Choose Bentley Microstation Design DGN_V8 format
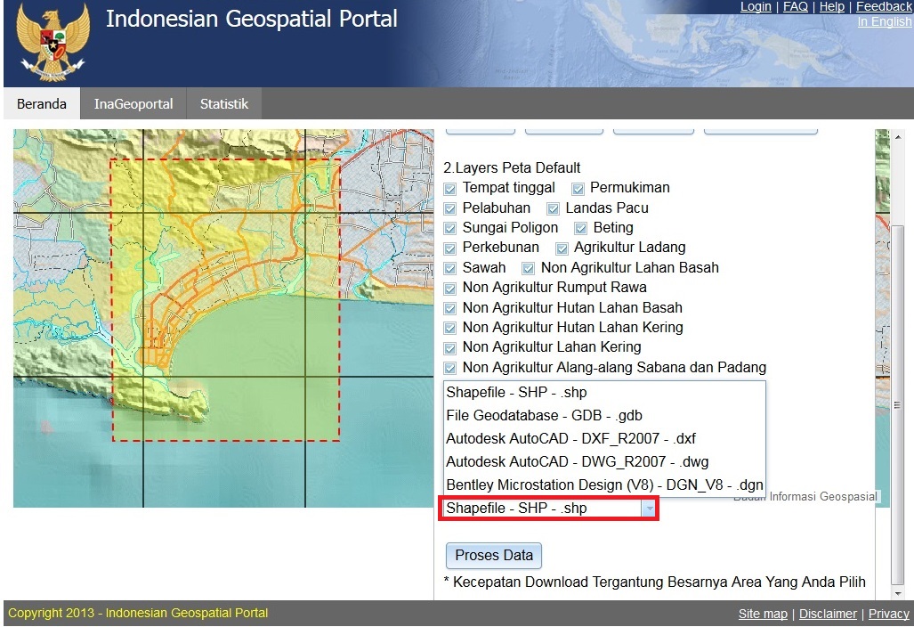This screenshot has width=914, height=627. tap(604, 484)
